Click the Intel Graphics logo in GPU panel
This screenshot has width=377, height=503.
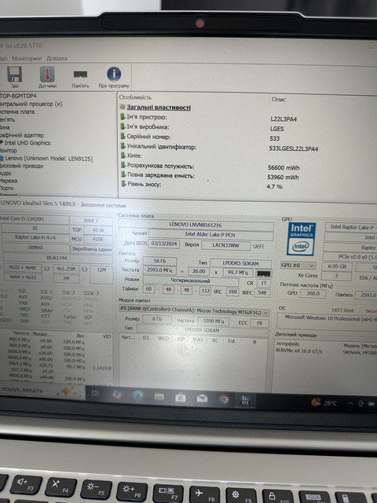(302, 239)
